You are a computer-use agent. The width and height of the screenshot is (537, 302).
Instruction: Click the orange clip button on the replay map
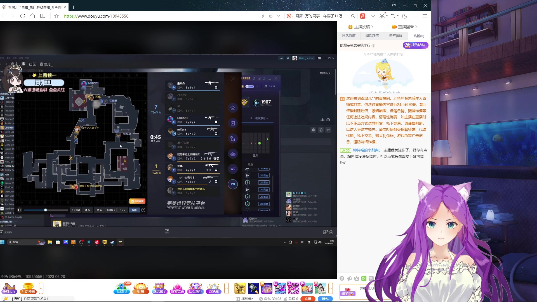coord(137,201)
